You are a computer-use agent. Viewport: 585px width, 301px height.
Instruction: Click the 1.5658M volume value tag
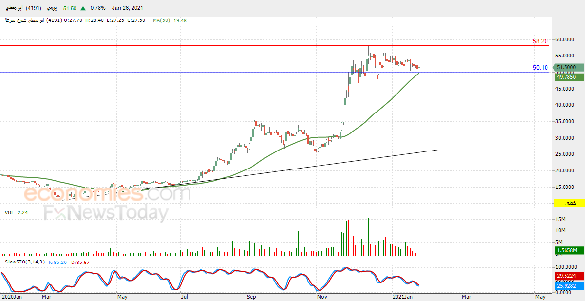click(568, 250)
